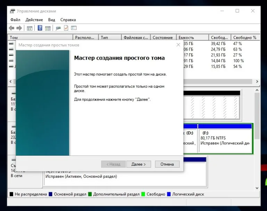
Task: Toggle the console tree pane icon
Action: point(30,28)
